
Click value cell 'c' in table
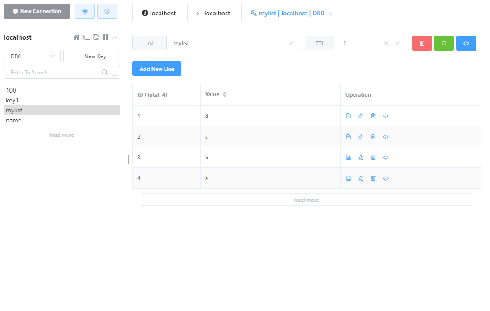point(270,137)
